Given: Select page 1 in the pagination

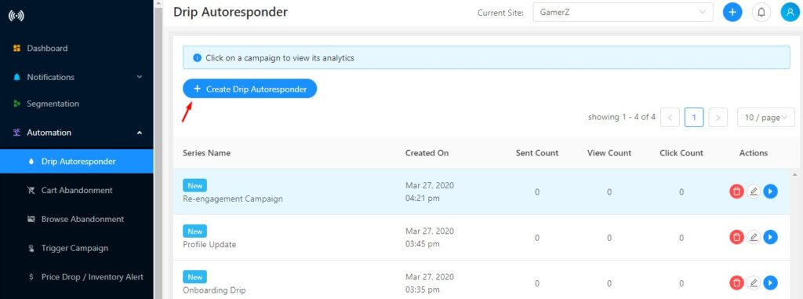Looking at the screenshot, I should [694, 118].
